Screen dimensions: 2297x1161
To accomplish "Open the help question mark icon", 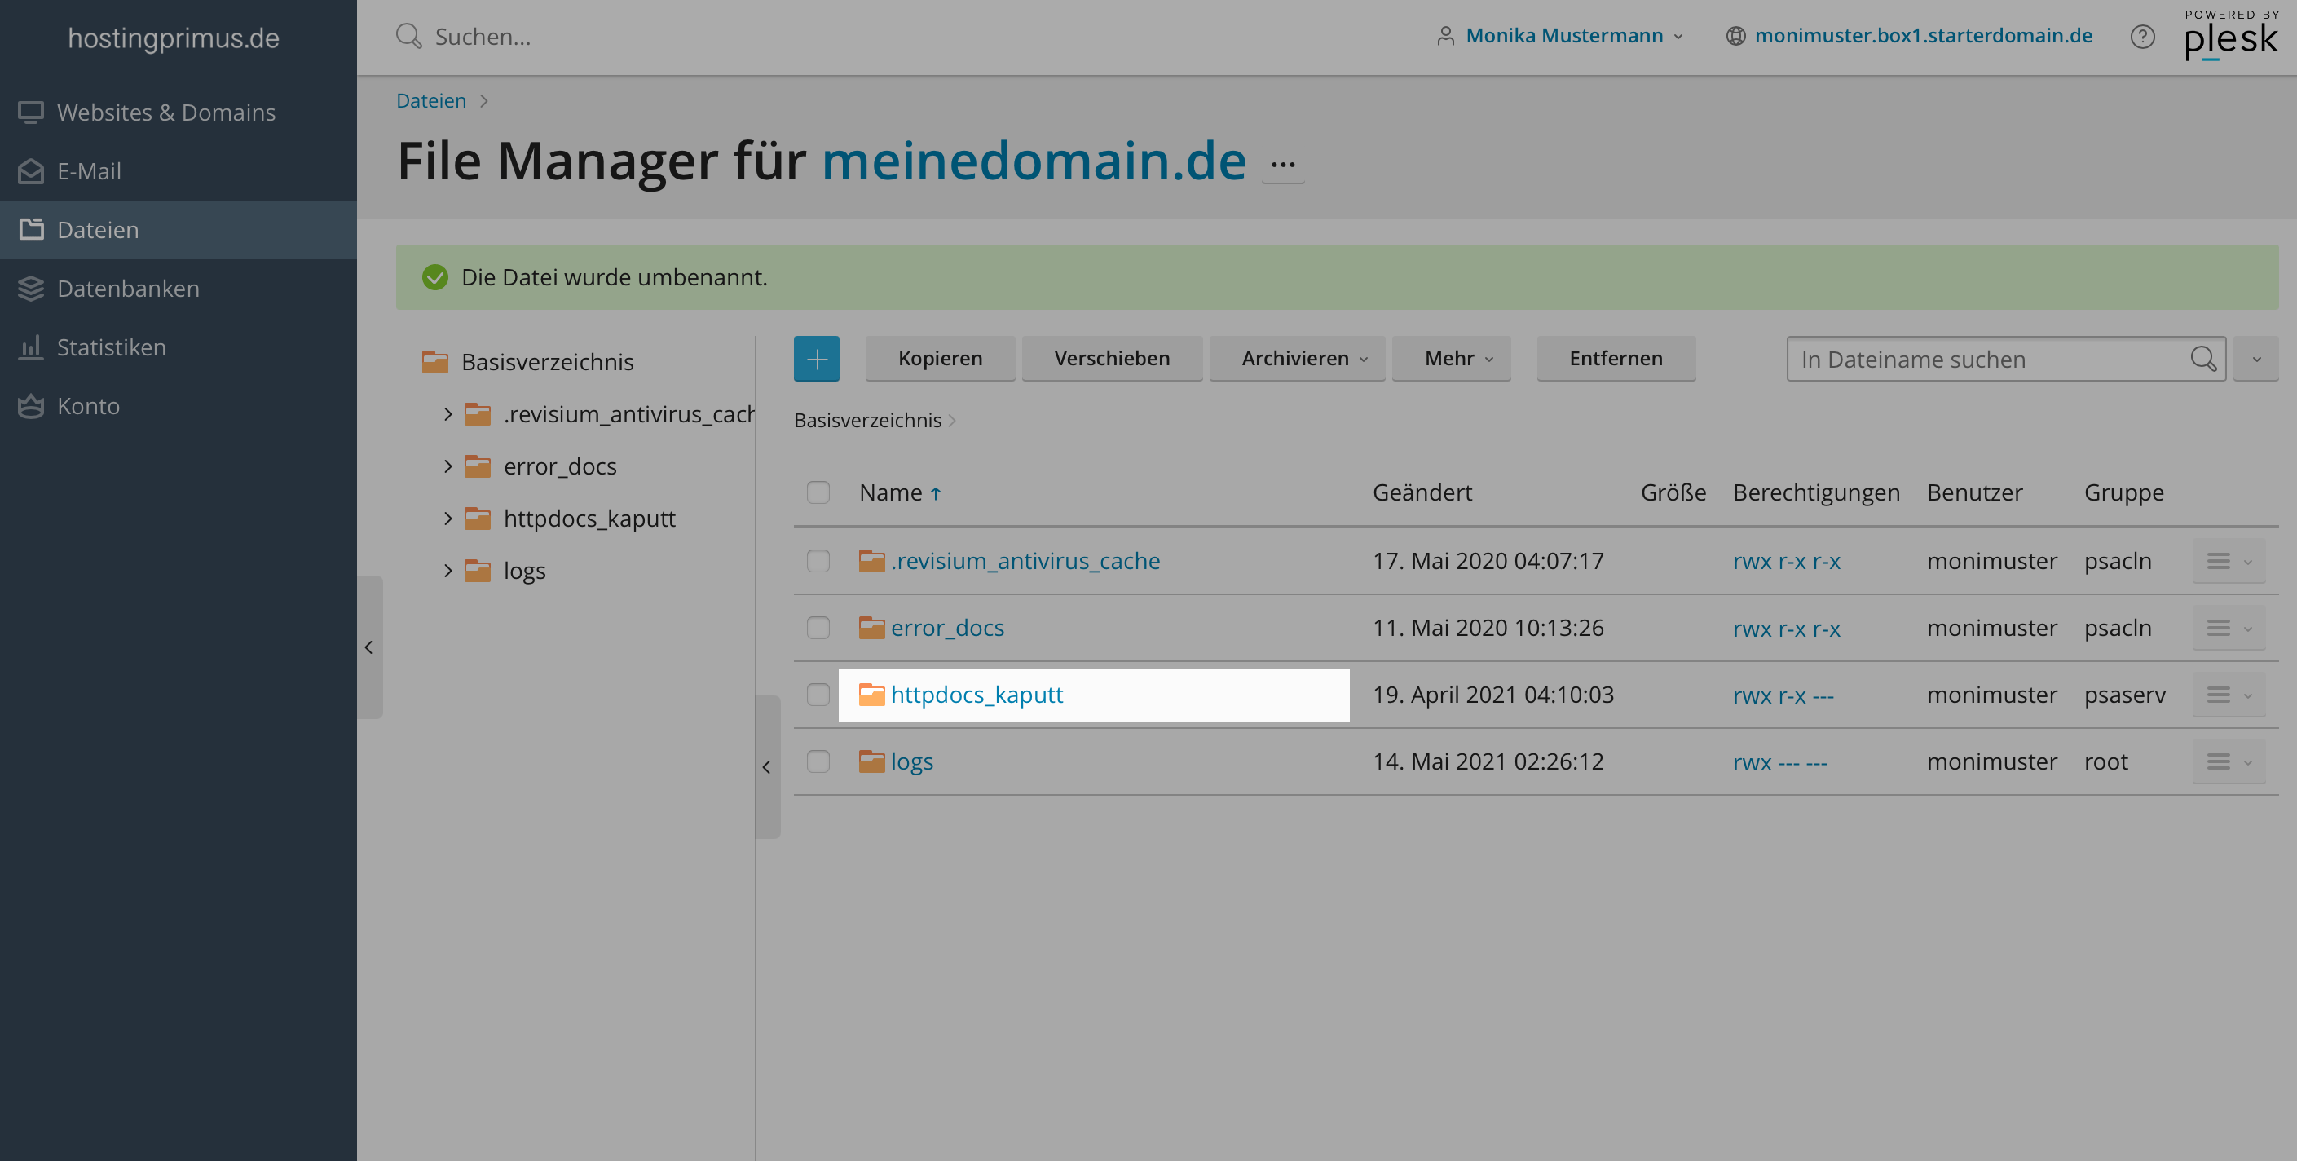I will (2142, 37).
